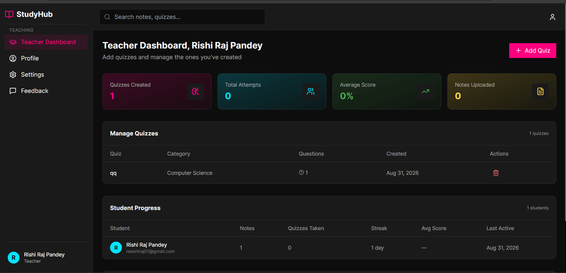Click the Category column header
Viewport: 566px width, 273px height.
pyautogui.click(x=179, y=154)
